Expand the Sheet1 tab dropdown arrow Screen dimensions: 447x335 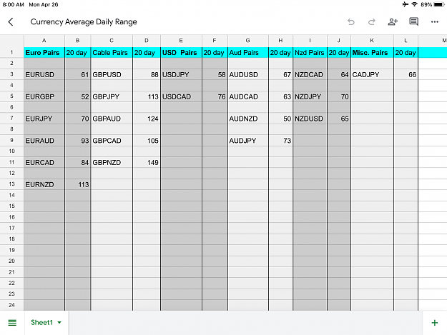(x=59, y=323)
